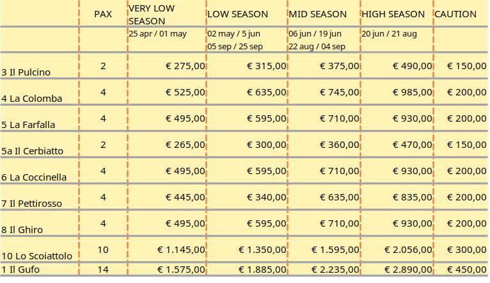This screenshot has width=490, height=283.
Task: Click the LOW SEASON column header
Action: pos(237,13)
